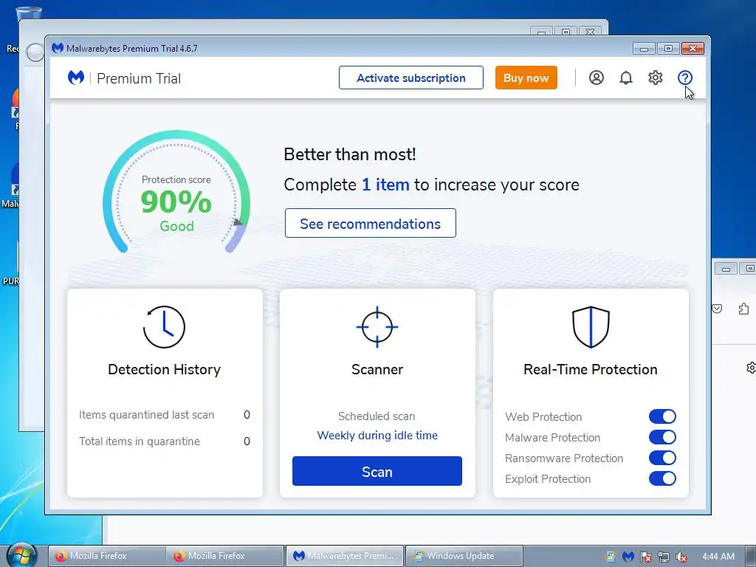This screenshot has width=756, height=567.
Task: Open the help question mark icon
Action: click(684, 78)
